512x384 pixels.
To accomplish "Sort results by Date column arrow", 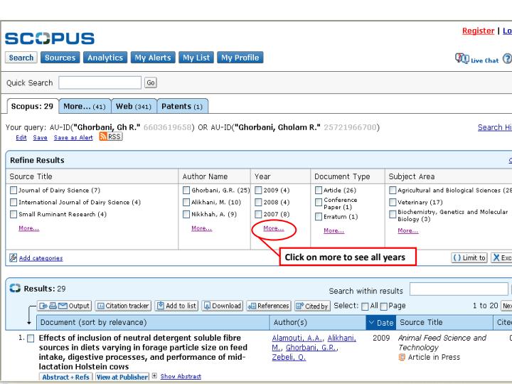I will (x=371, y=323).
